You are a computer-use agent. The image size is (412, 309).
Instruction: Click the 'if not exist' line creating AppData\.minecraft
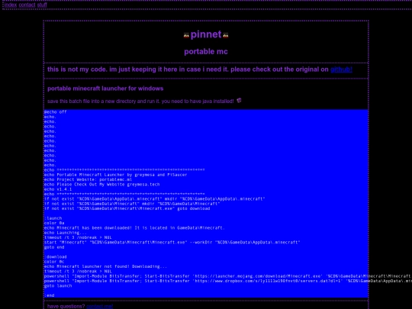[154, 199]
